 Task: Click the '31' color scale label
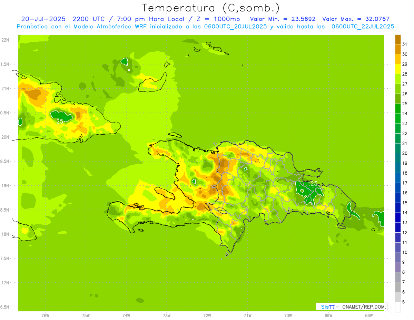(405, 44)
